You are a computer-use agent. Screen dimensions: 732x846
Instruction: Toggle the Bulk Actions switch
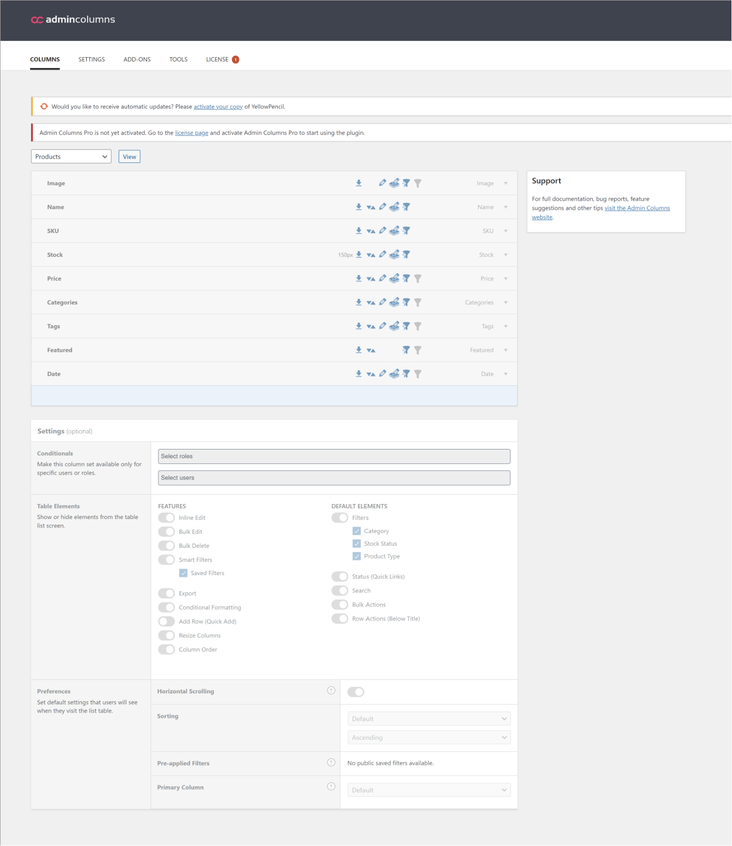pos(340,605)
